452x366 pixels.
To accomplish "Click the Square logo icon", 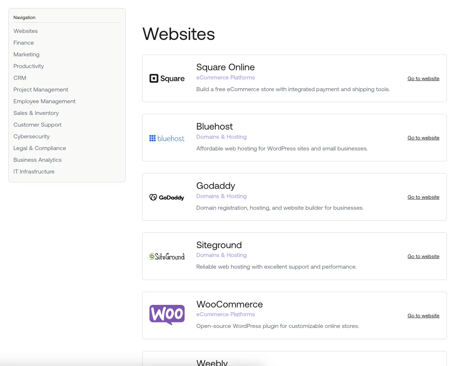I will [167, 78].
